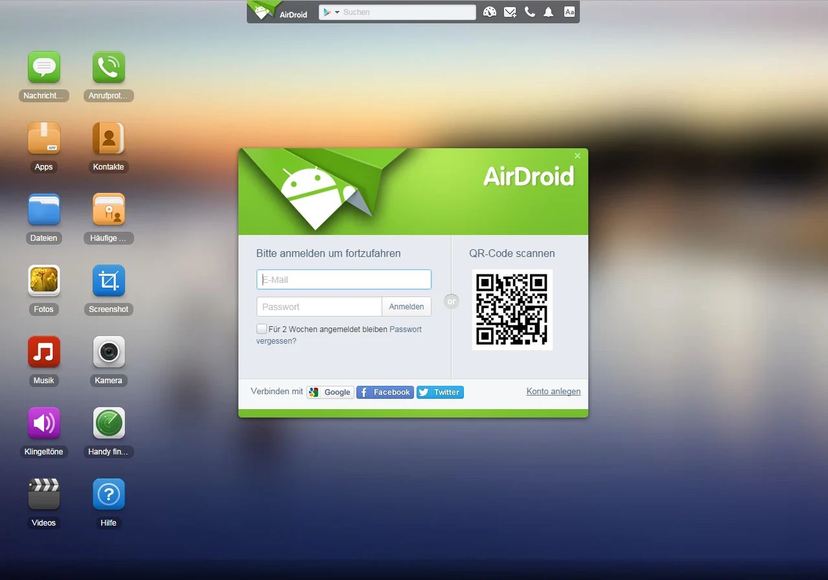828x580 pixels.
Task: Click the compose message envelope in the toolbar
Action: click(x=510, y=12)
